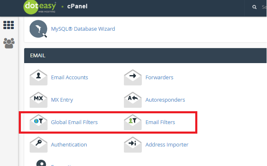Viewport: 267px width, 166px height.
Task: Open the Global Email Filters link
Action: [x=74, y=122]
